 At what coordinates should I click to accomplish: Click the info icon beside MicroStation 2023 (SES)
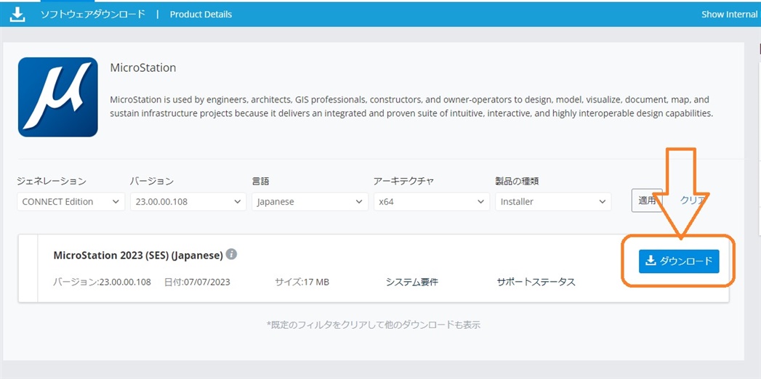click(232, 254)
